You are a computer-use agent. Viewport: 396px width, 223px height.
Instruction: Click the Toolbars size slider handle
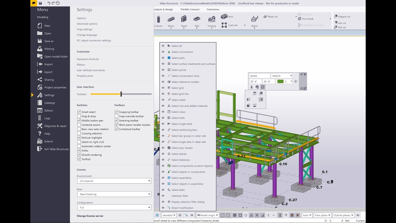click(121, 94)
